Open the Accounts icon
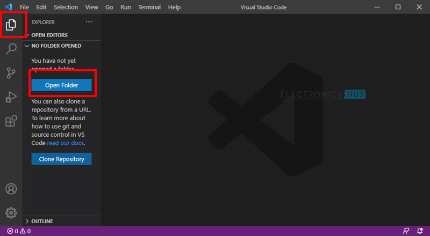 coord(11,189)
